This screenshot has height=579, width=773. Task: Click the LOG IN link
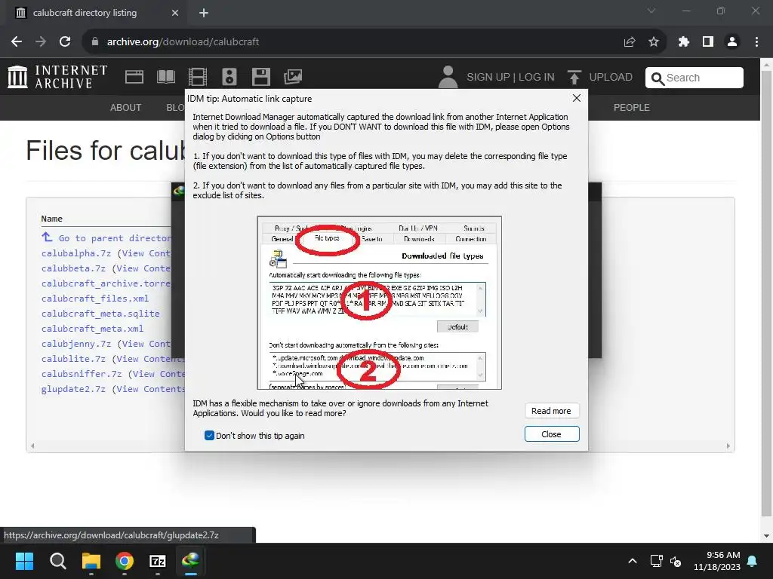pos(537,78)
